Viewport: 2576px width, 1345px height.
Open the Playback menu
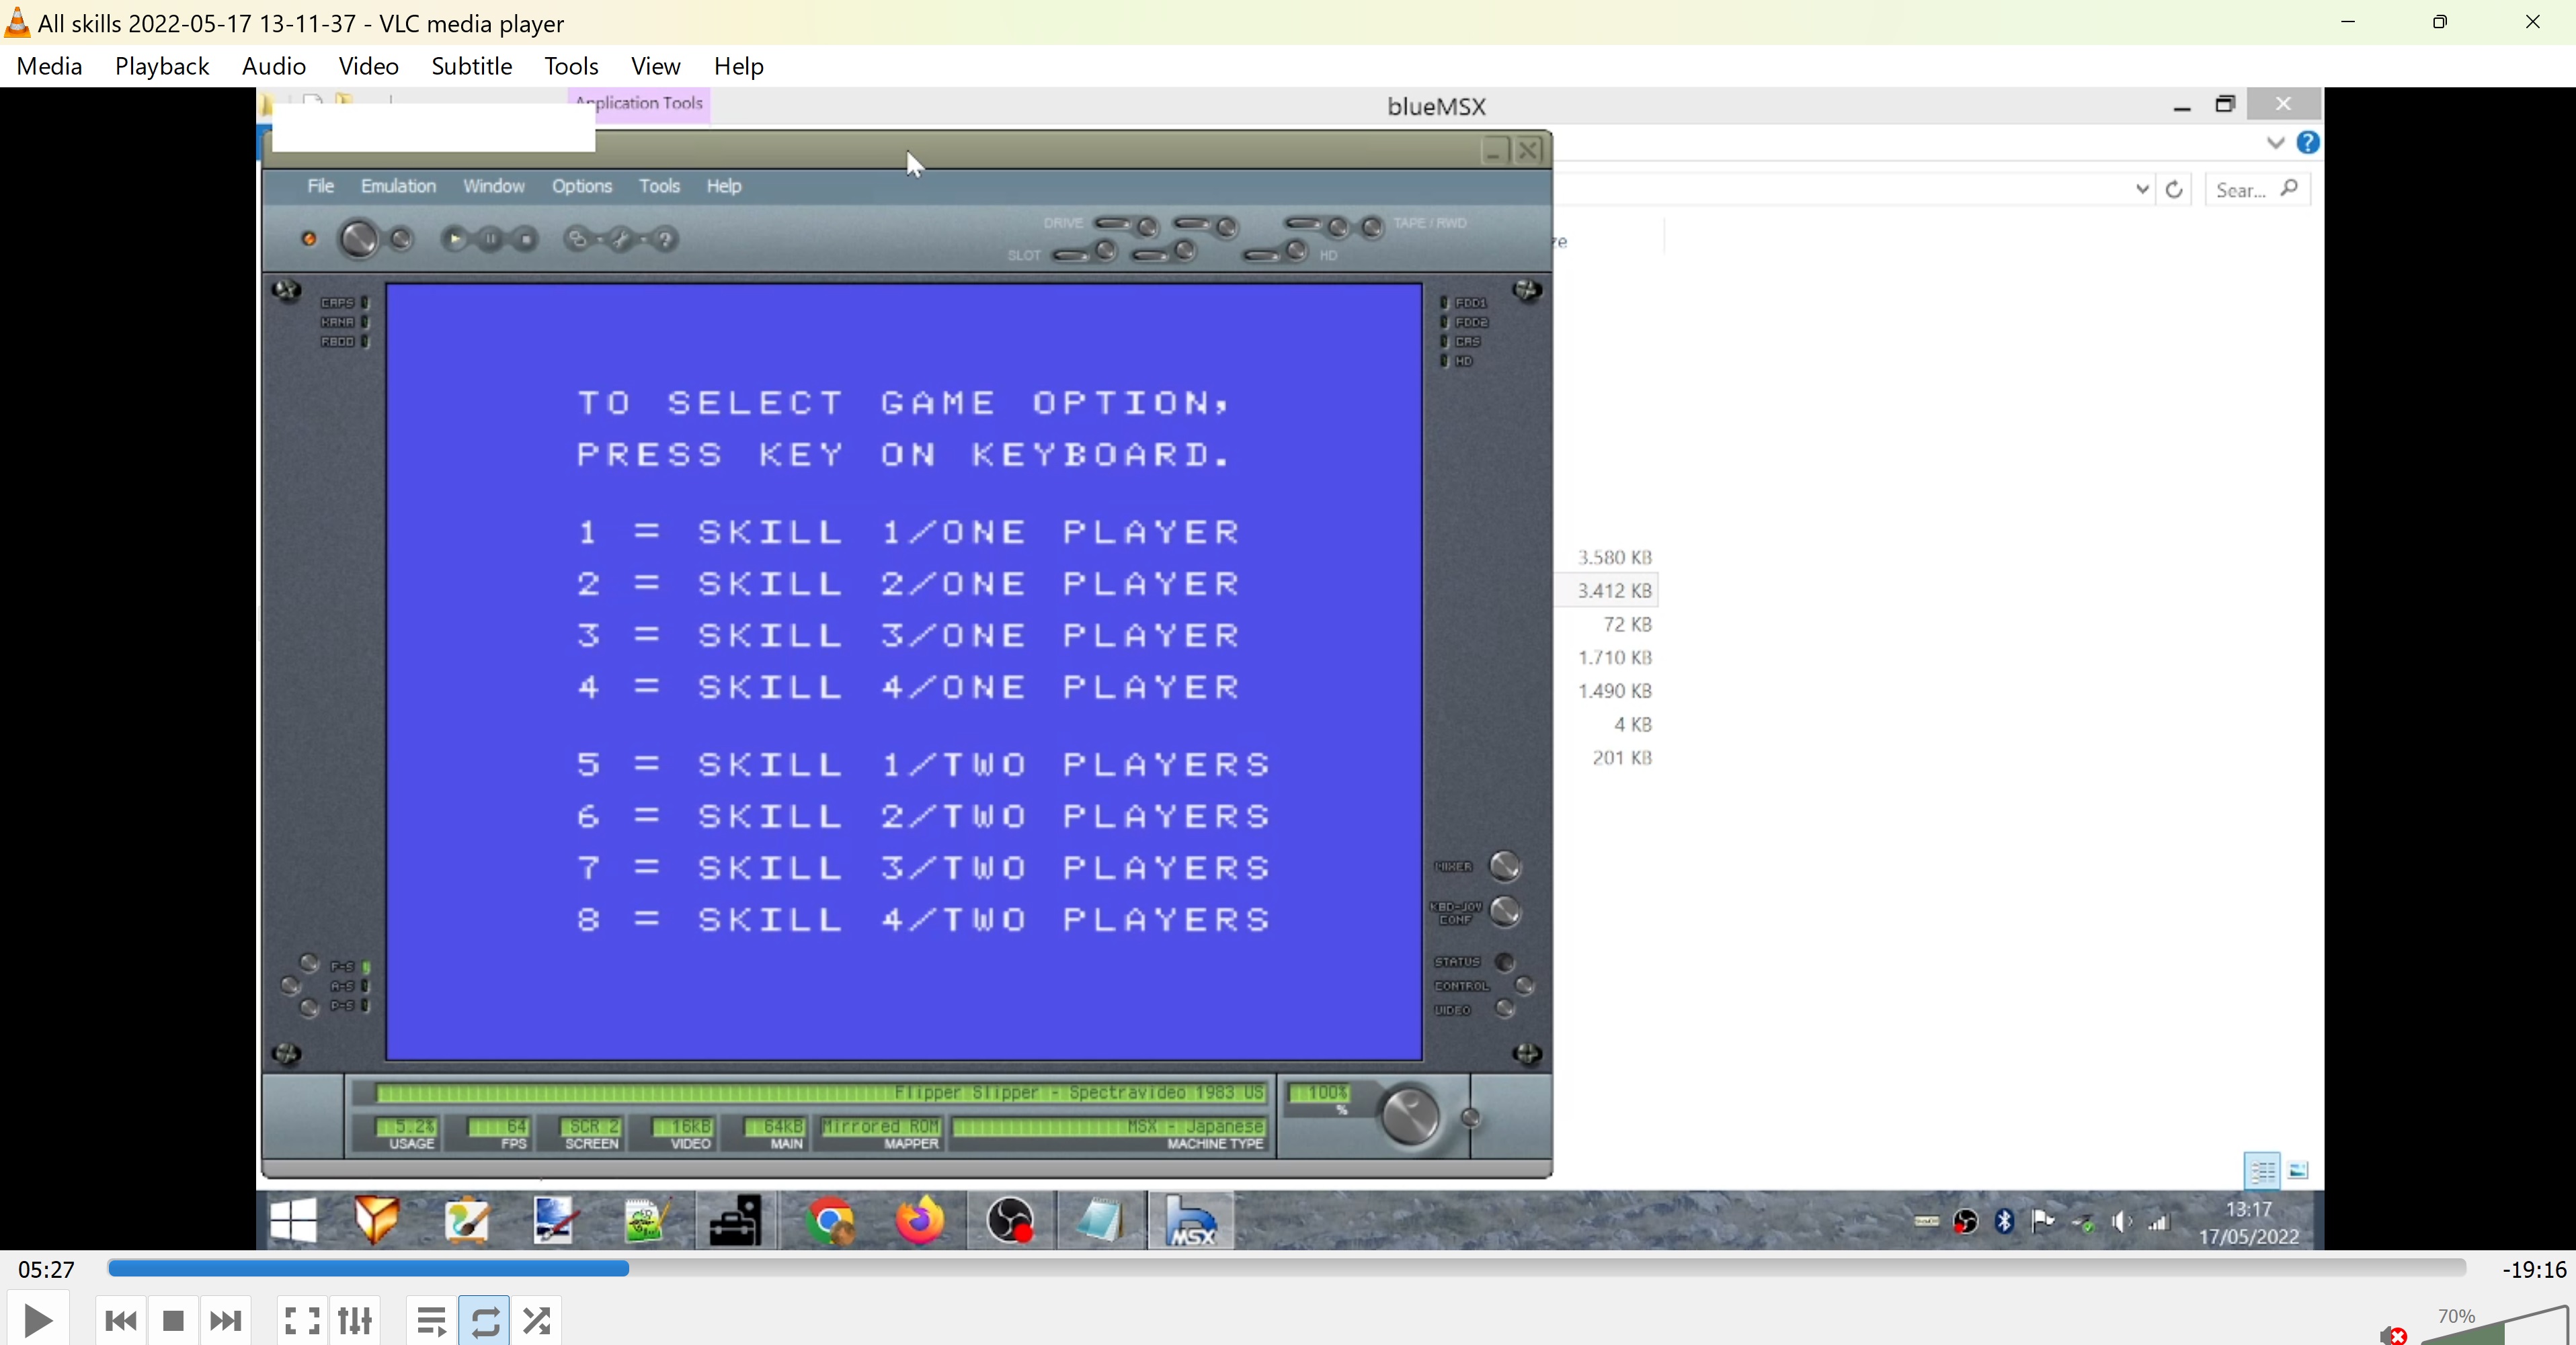(x=162, y=66)
